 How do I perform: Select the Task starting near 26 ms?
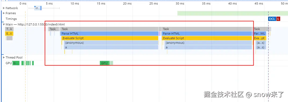click(207, 29)
